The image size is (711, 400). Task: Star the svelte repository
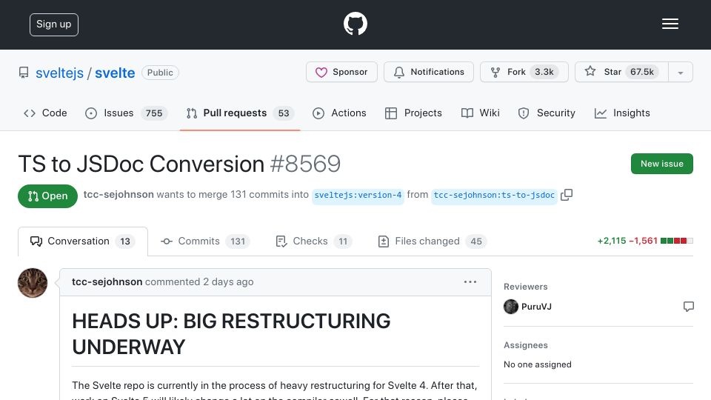pos(621,72)
